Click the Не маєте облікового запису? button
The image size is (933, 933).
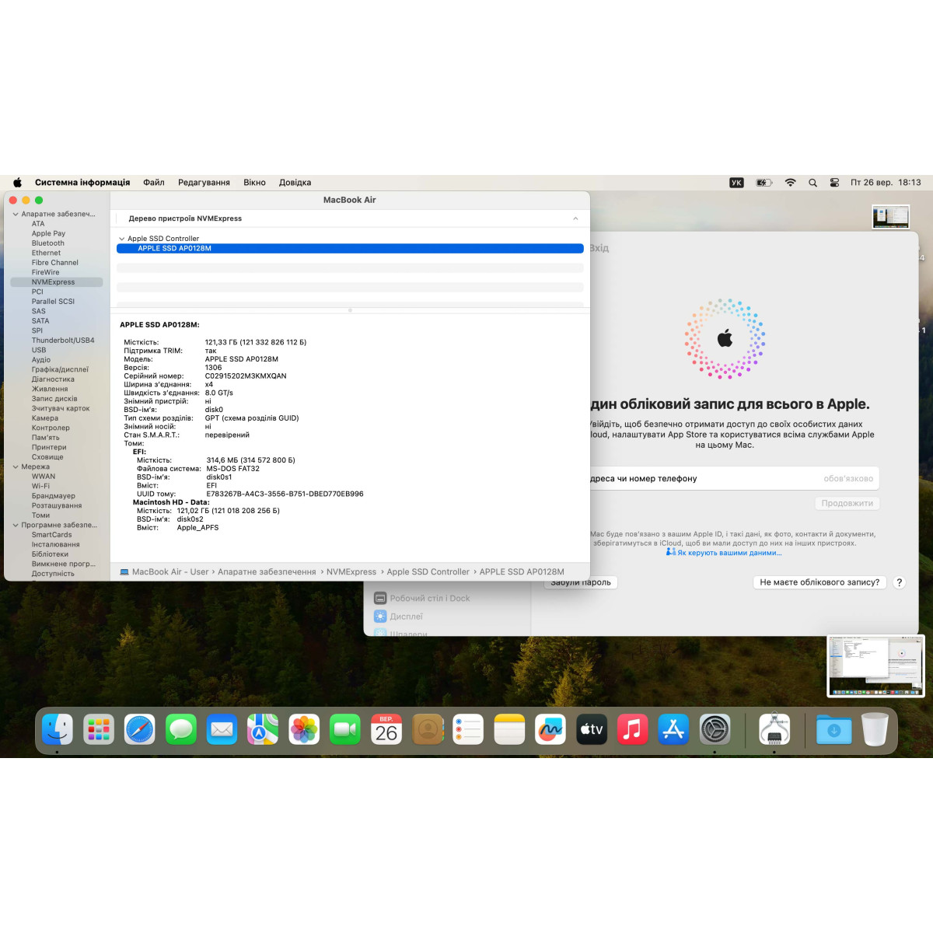[819, 582]
